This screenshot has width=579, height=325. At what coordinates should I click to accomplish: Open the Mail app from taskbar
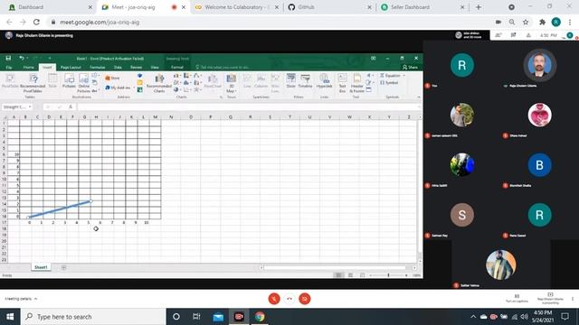(218, 317)
